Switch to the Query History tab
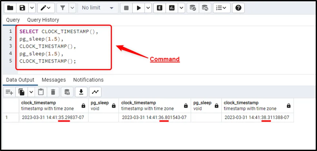Viewport: 317px width, 151px height. pos(43,20)
